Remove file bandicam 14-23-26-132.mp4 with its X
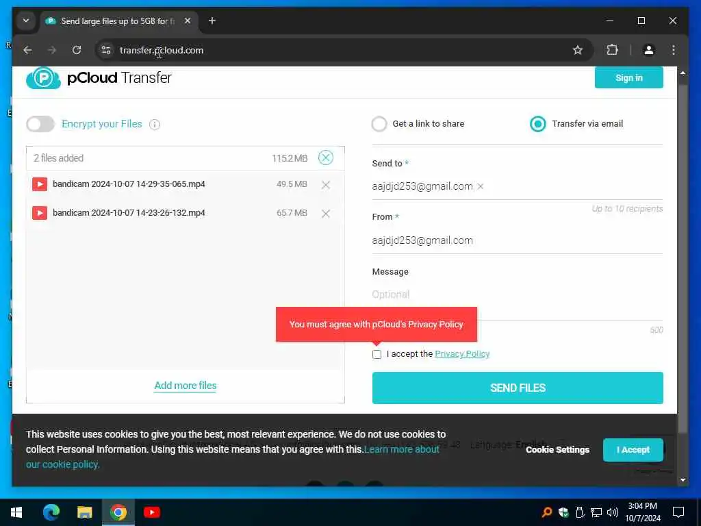This screenshot has width=701, height=526. click(325, 214)
